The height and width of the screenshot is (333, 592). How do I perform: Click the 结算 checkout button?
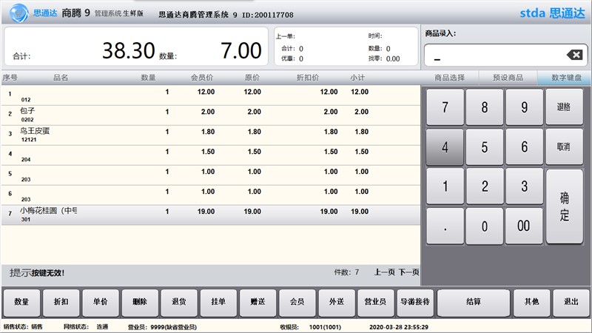[x=474, y=302]
